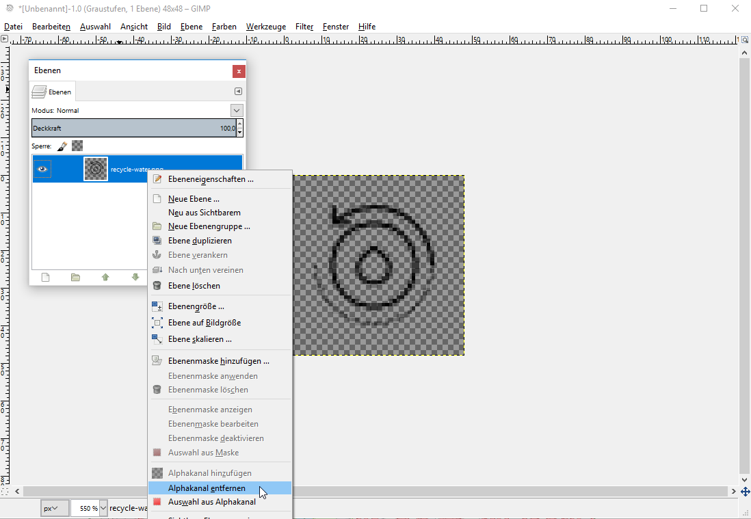Click the recycle-water.png layer thumbnail
This screenshot has width=751, height=519.
(95, 169)
